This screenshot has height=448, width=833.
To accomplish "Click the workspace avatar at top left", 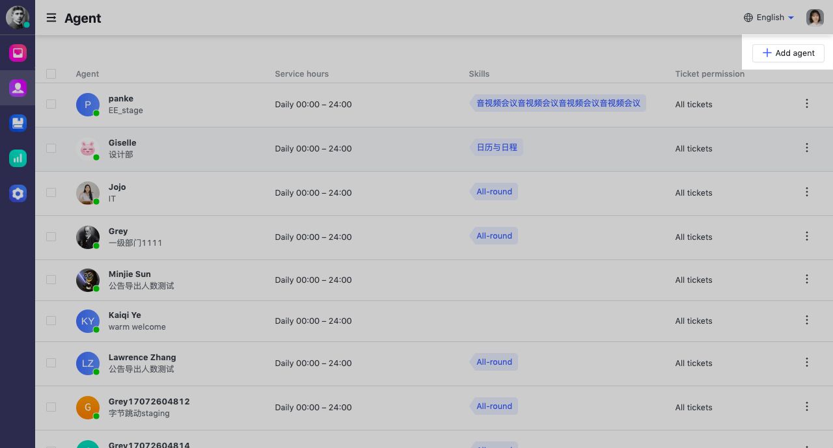I will coord(17,18).
